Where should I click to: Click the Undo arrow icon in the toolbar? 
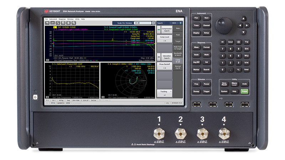point(47,23)
